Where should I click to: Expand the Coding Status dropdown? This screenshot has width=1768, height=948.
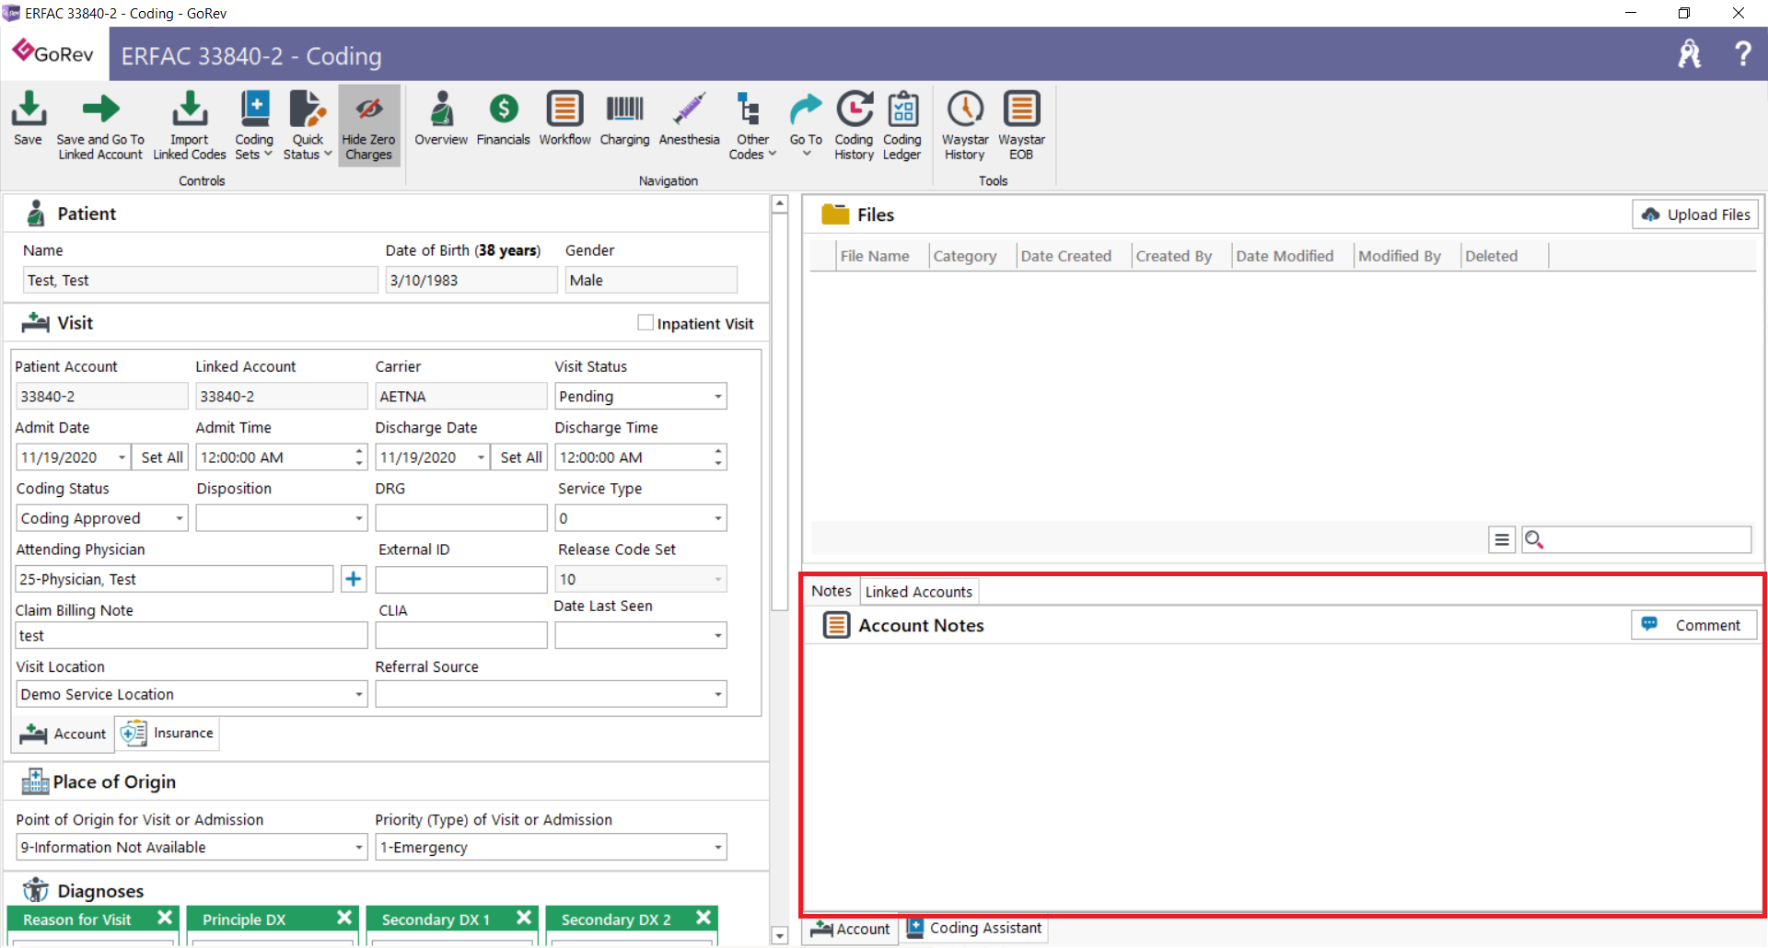[180, 518]
